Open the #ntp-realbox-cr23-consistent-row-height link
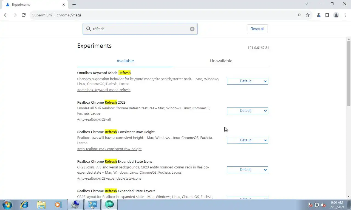Viewport: 351px width, 210px height. tap(109, 149)
